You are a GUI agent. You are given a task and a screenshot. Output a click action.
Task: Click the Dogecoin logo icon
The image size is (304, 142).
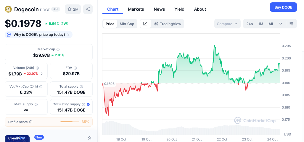(8, 9)
